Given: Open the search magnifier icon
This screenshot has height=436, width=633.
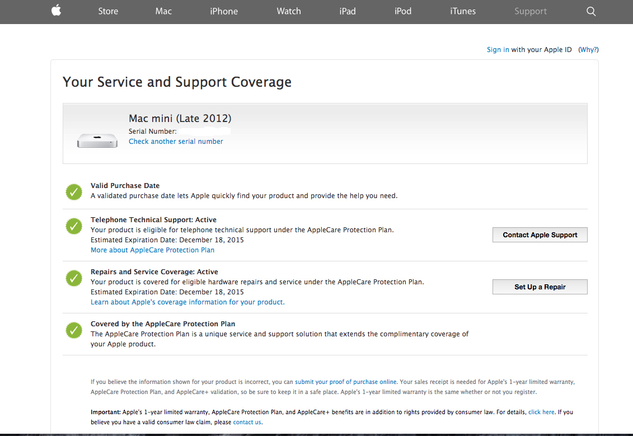Looking at the screenshot, I should pos(591,11).
